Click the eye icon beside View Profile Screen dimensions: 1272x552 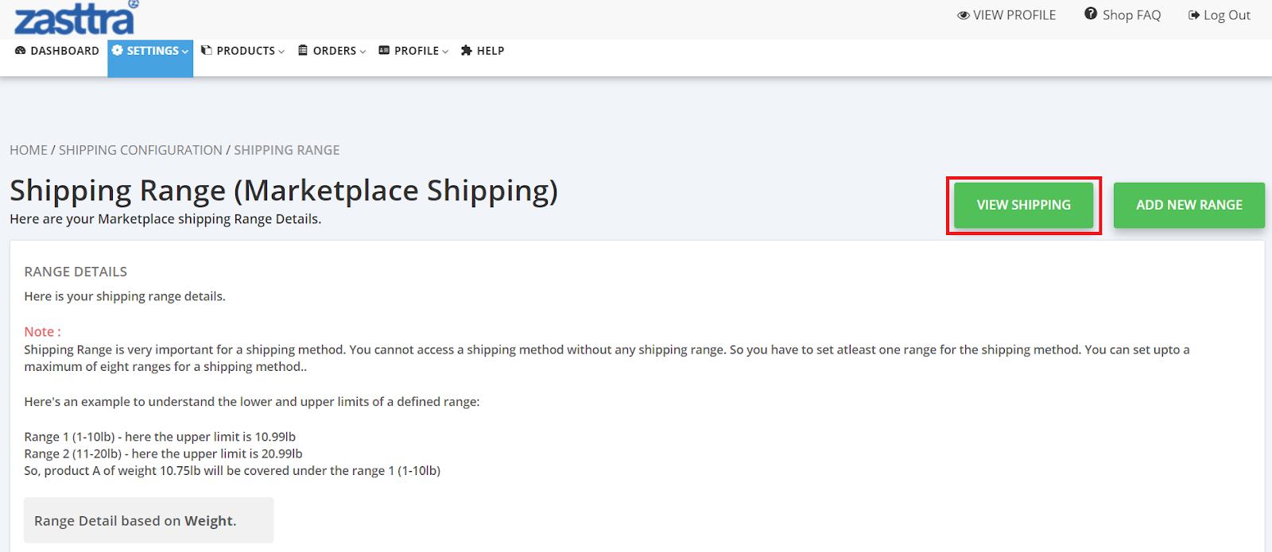(963, 15)
